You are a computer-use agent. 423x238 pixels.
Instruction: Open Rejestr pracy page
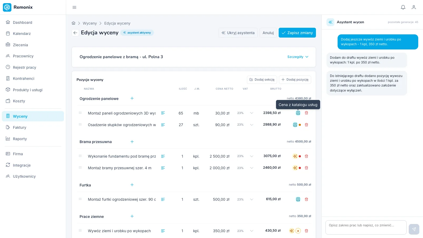tap(33, 67)
